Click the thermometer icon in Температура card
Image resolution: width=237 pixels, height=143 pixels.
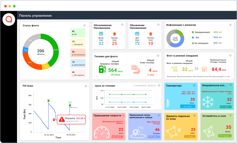pyautogui.click(x=168, y=103)
